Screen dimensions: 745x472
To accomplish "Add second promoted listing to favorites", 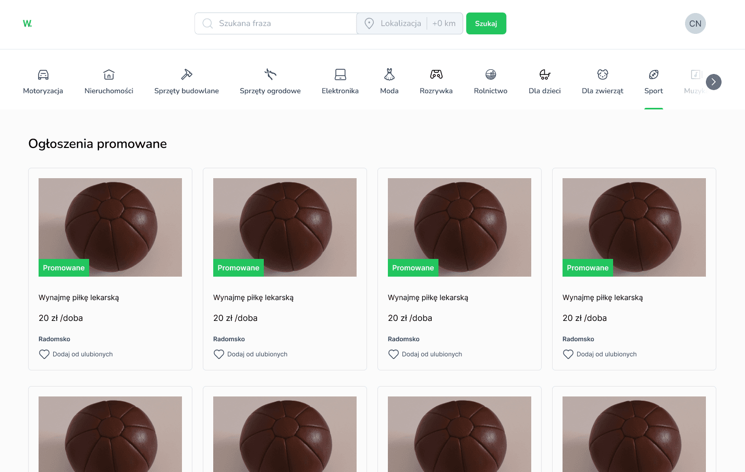I will click(x=219, y=354).
